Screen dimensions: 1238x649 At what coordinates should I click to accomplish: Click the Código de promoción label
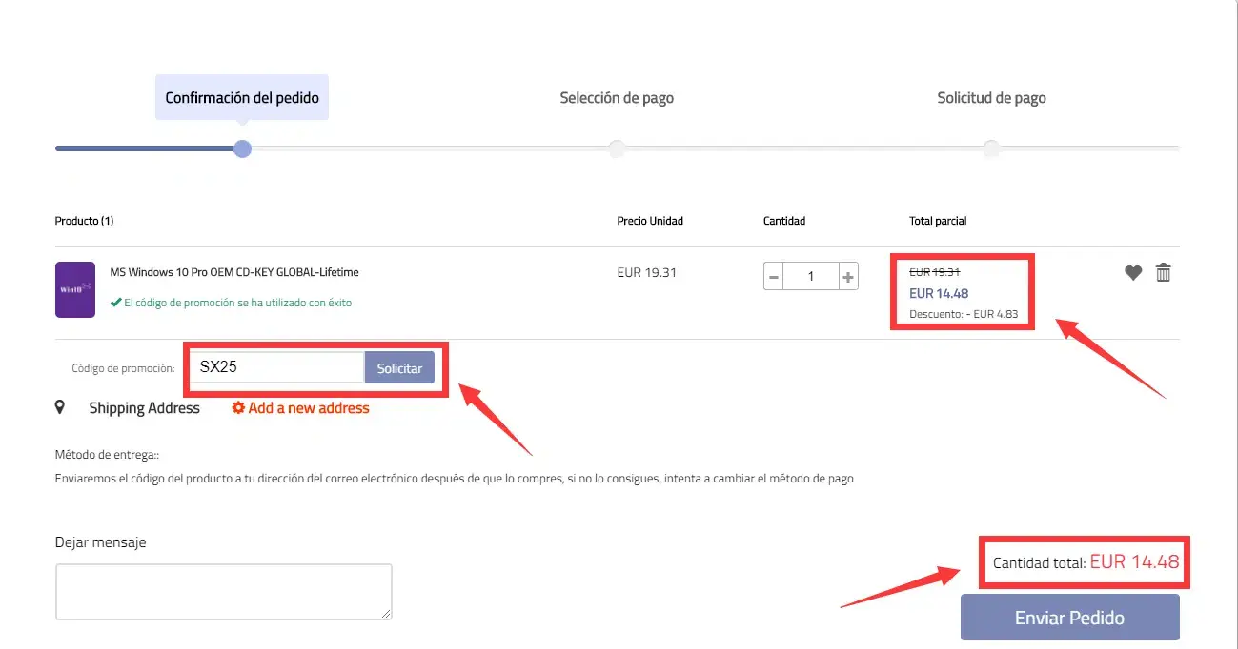coord(123,368)
